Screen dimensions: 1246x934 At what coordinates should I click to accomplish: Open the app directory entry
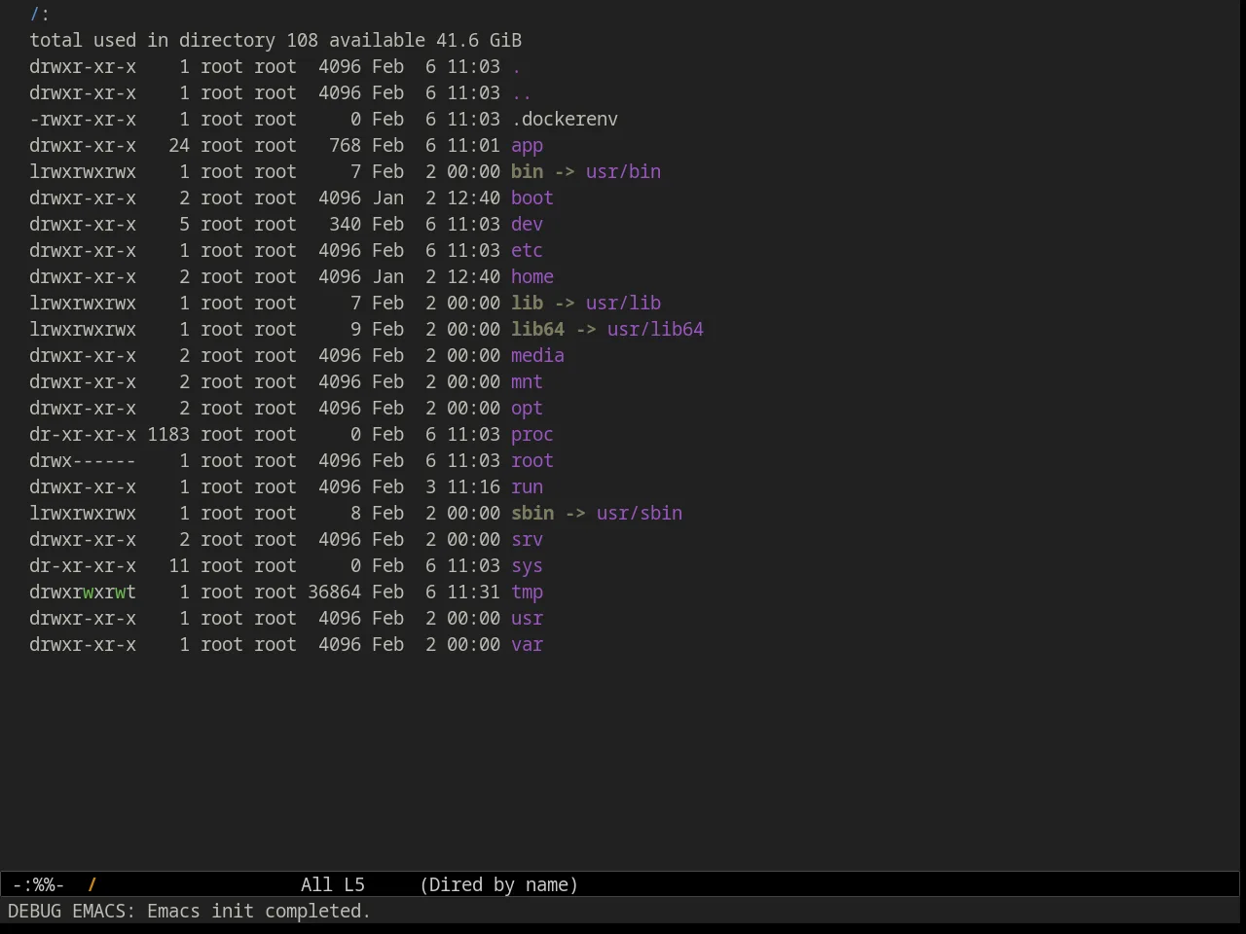coord(527,146)
